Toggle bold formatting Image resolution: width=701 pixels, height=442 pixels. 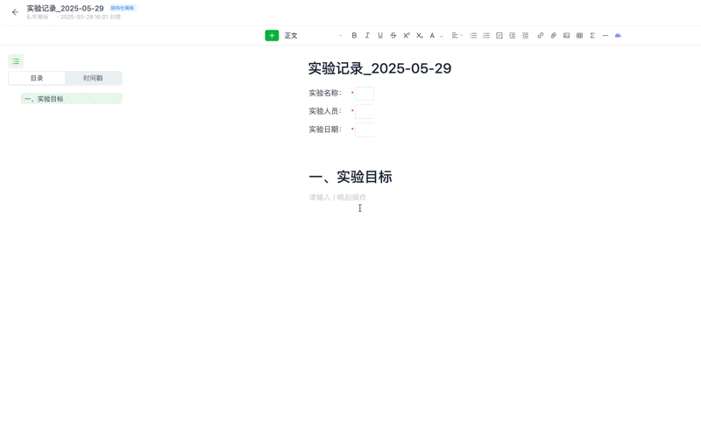[x=354, y=36]
